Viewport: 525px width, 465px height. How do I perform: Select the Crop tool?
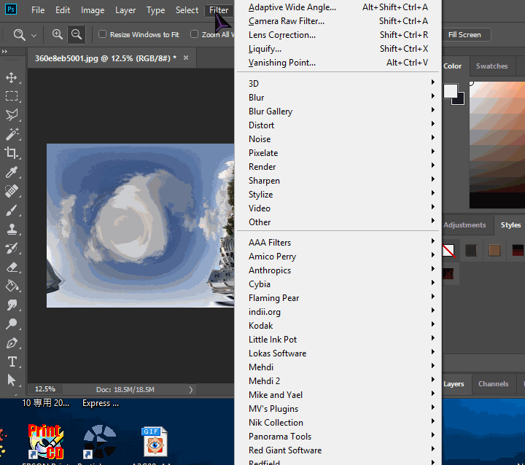click(x=12, y=153)
